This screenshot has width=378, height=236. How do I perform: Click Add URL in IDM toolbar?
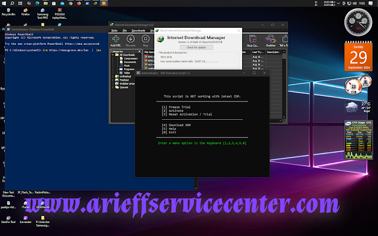coord(116,41)
